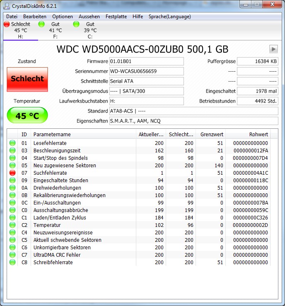Image resolution: width=285 pixels, height=306 pixels.
Task: Click the Übertragungsmodus field SATA/300
Action: (x=146, y=91)
